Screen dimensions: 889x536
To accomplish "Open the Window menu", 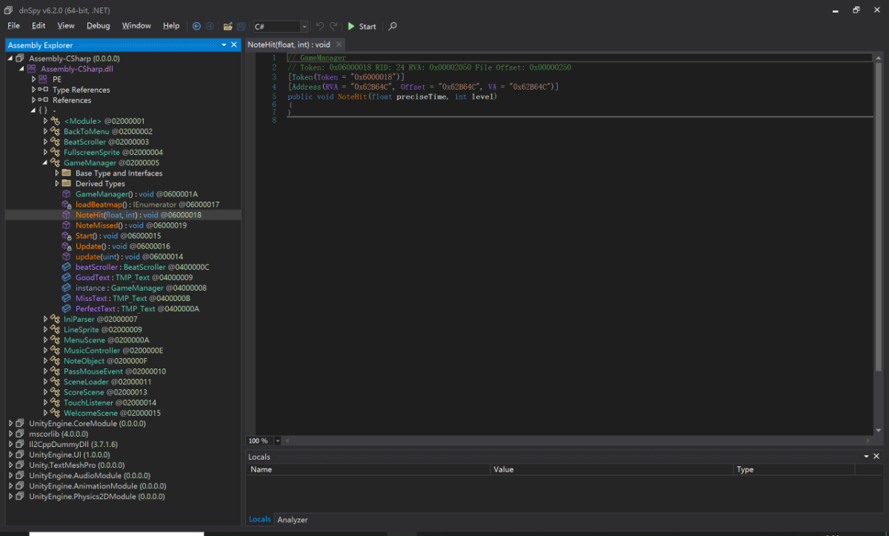I will pos(136,26).
